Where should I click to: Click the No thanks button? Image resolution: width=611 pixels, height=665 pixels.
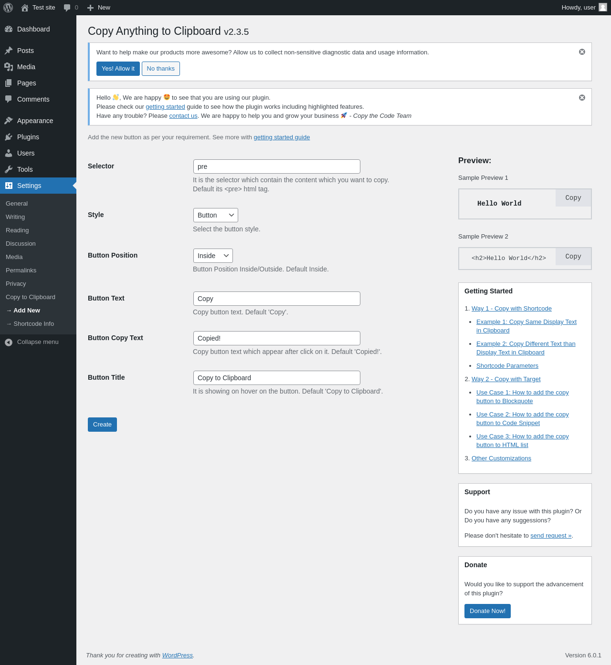tap(161, 69)
